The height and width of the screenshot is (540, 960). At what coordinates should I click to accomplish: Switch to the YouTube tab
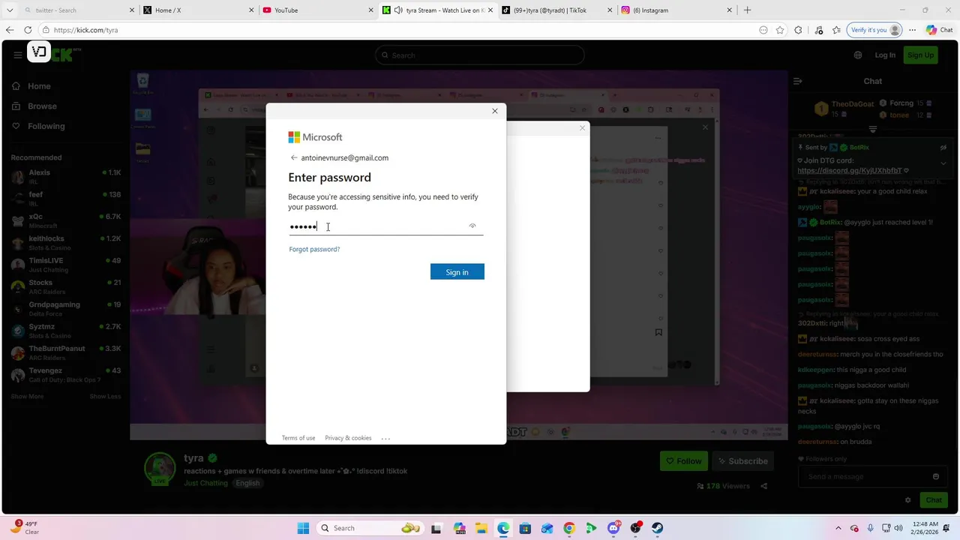click(318, 10)
